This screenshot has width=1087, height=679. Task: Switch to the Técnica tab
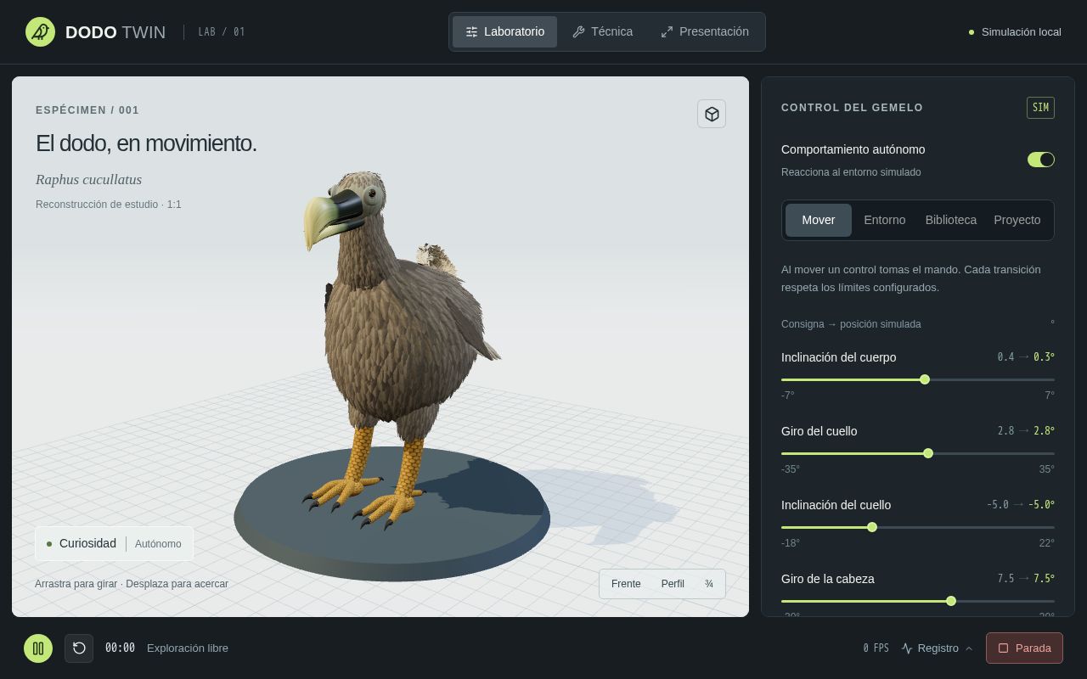(x=602, y=31)
